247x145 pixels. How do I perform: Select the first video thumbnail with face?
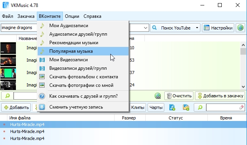[8, 48]
